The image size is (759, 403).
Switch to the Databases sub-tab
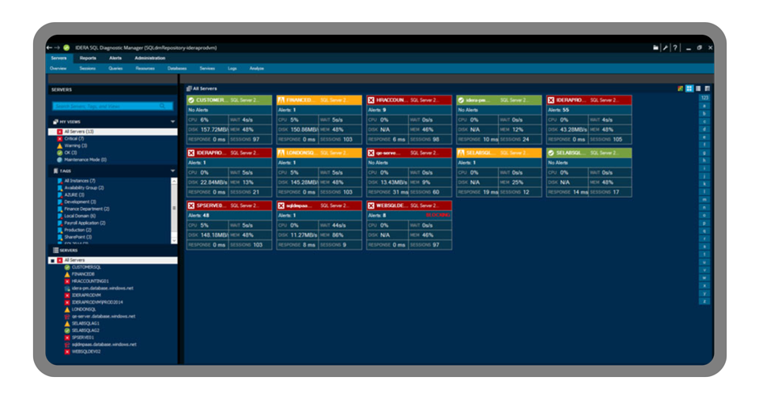click(x=177, y=69)
